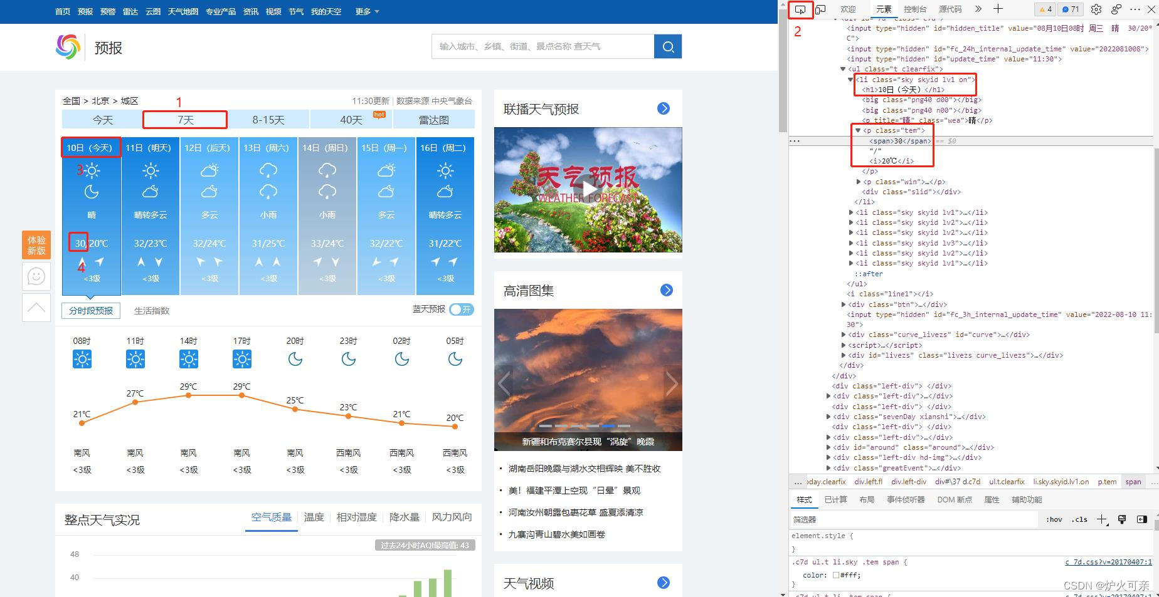Image resolution: width=1159 pixels, height=597 pixels.
Task: Toggle computed sidebar icon in Styles pane
Action: pyautogui.click(x=1142, y=519)
